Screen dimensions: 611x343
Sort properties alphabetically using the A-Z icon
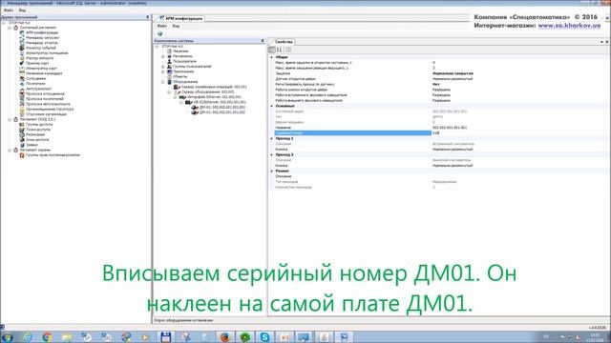(x=280, y=50)
